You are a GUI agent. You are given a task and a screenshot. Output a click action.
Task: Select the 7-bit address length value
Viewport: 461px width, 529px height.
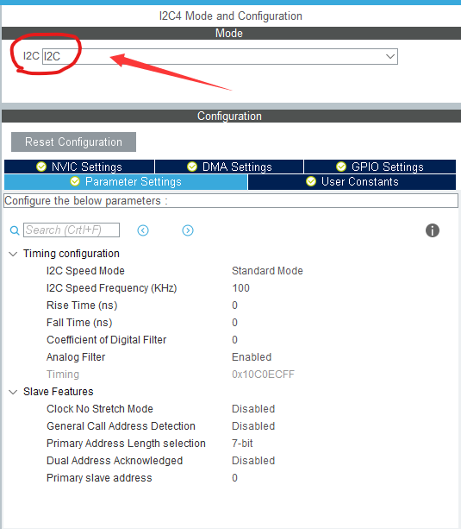tap(242, 444)
